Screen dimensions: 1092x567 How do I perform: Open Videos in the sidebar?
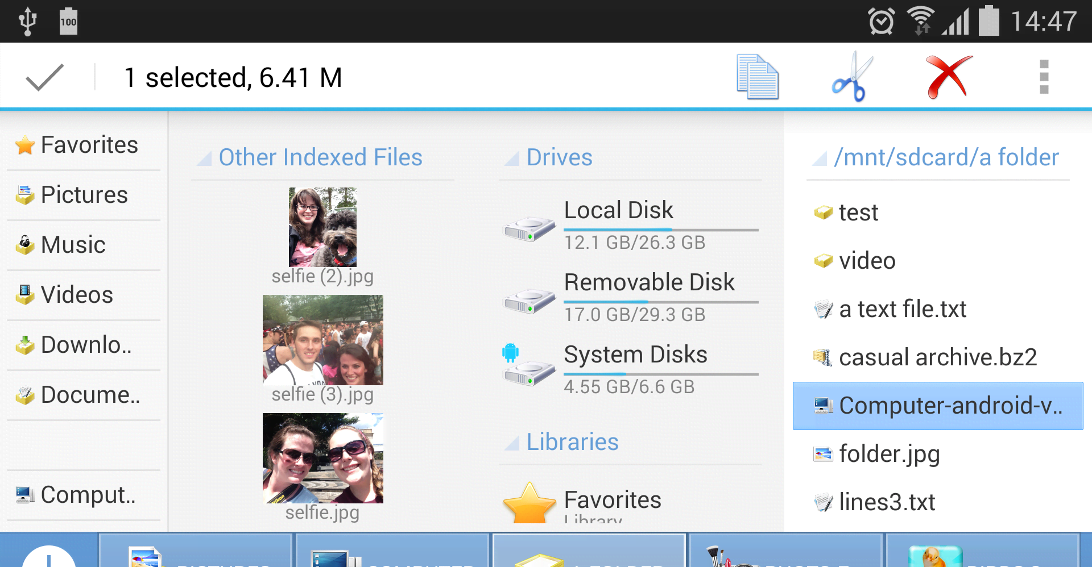pos(84,295)
